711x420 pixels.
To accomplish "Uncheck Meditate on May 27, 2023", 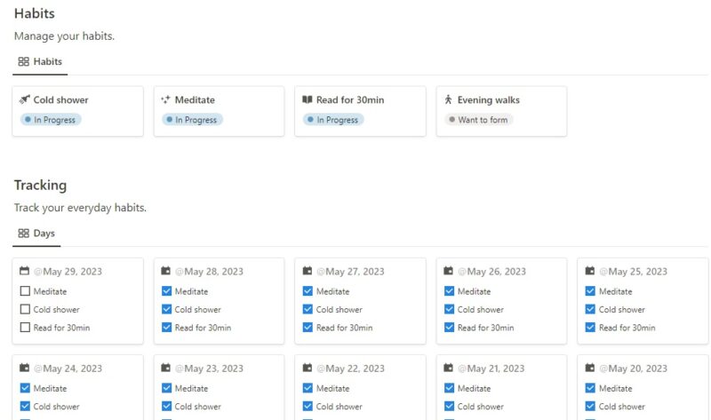I will coord(308,291).
